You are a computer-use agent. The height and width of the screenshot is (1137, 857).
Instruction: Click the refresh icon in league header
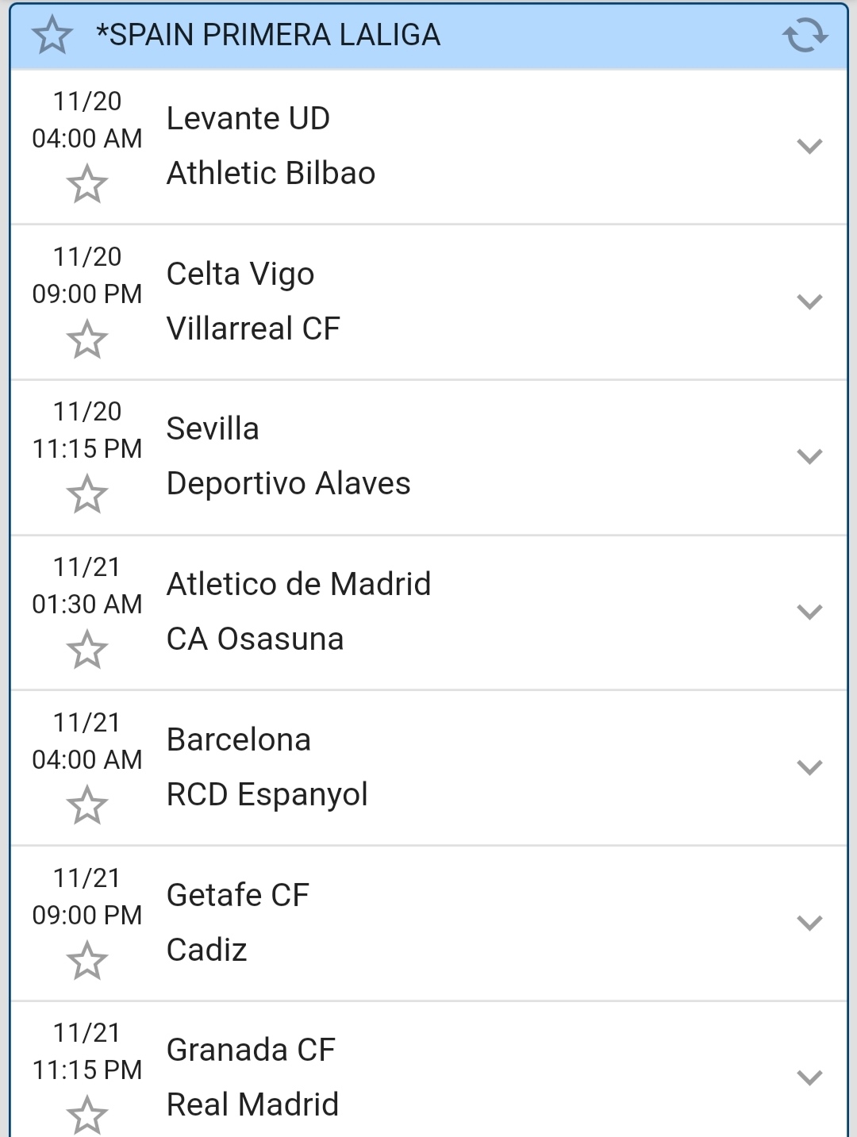point(805,36)
